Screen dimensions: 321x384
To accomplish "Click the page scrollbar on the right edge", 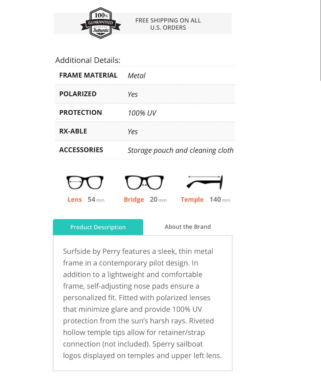I will point(320,40).
